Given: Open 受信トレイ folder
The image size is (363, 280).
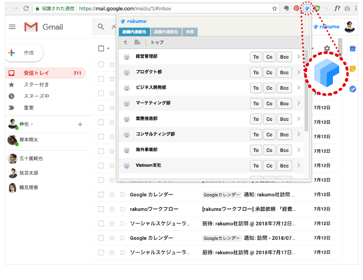Looking at the screenshot, I should pyautogui.click(x=45, y=73).
